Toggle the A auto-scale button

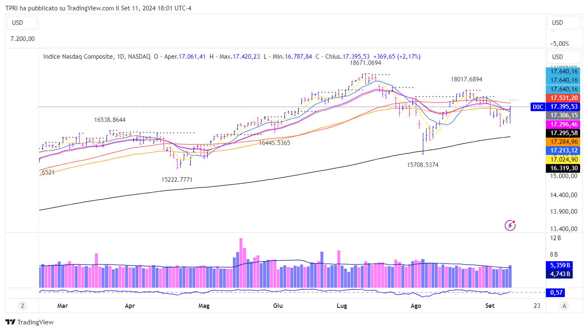(x=563, y=306)
